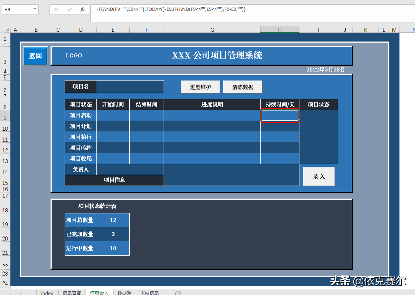Click inside the Name Box showing H9

click(17, 9)
